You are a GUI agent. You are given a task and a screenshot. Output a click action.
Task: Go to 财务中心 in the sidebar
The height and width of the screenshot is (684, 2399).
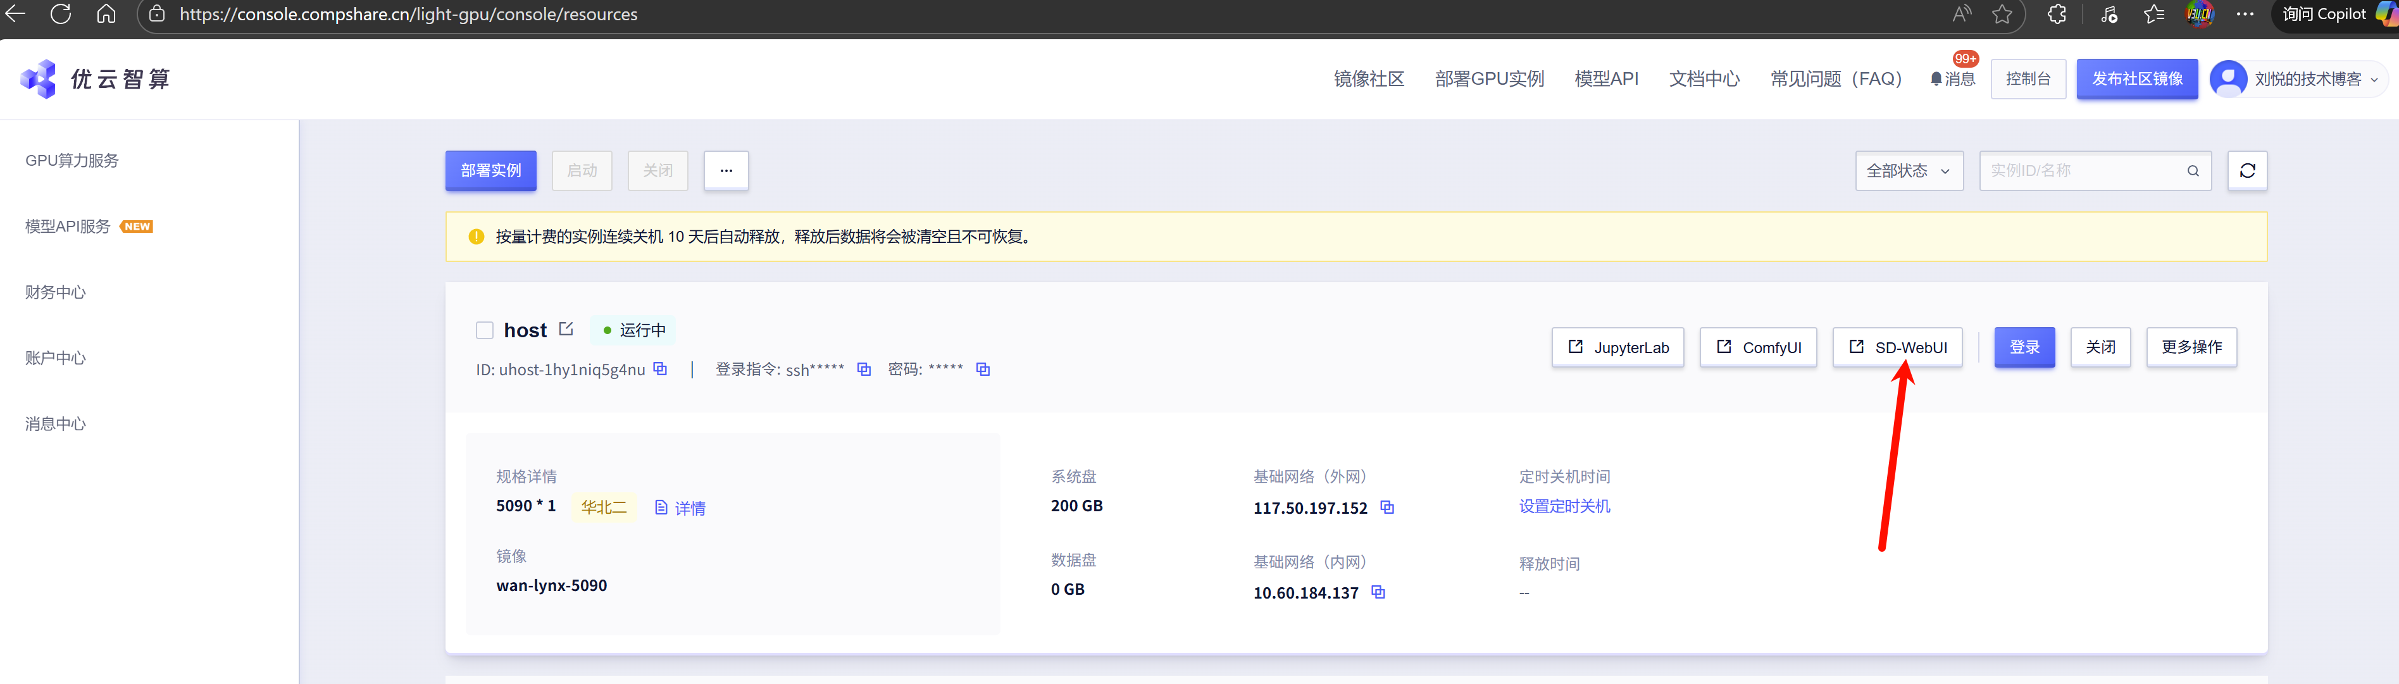pyautogui.click(x=56, y=292)
